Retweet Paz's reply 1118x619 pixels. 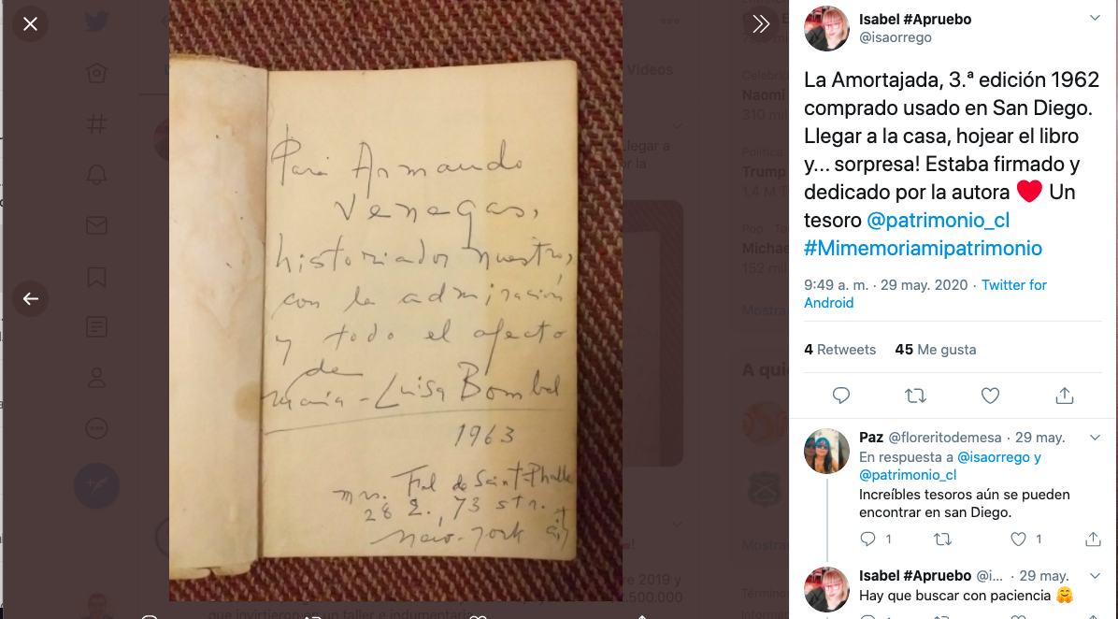[942, 540]
